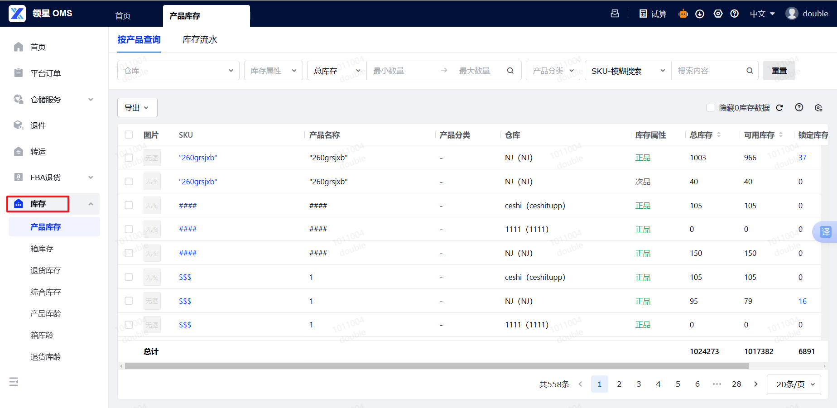Click the help icon above the table
837x408 pixels.
pyautogui.click(x=799, y=107)
